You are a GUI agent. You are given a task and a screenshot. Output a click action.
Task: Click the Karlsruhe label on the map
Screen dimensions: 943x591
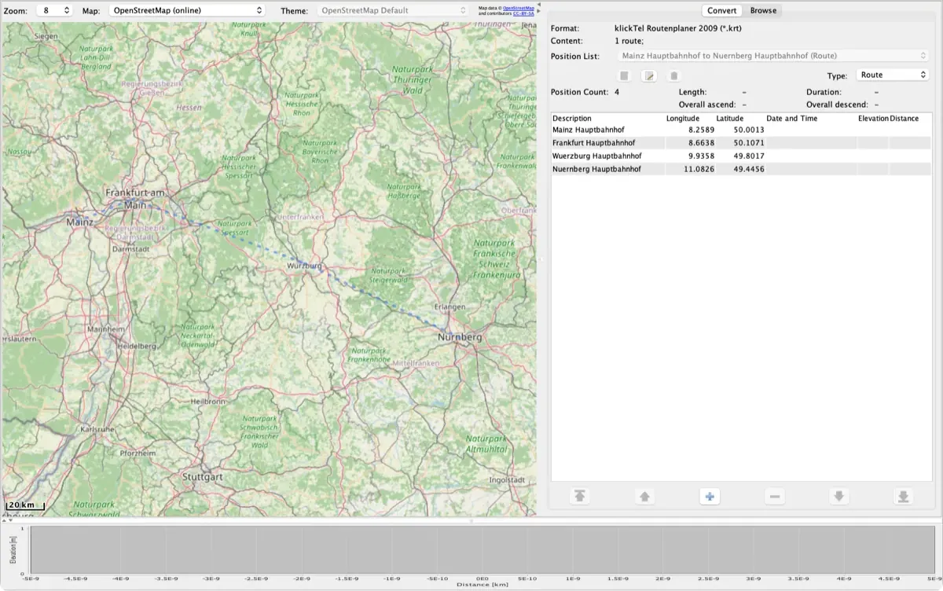click(97, 430)
